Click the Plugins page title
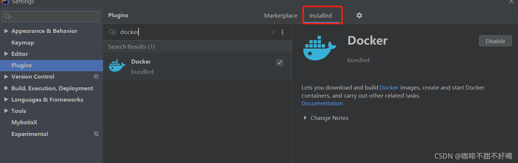The width and height of the screenshot is (518, 163). 118,15
